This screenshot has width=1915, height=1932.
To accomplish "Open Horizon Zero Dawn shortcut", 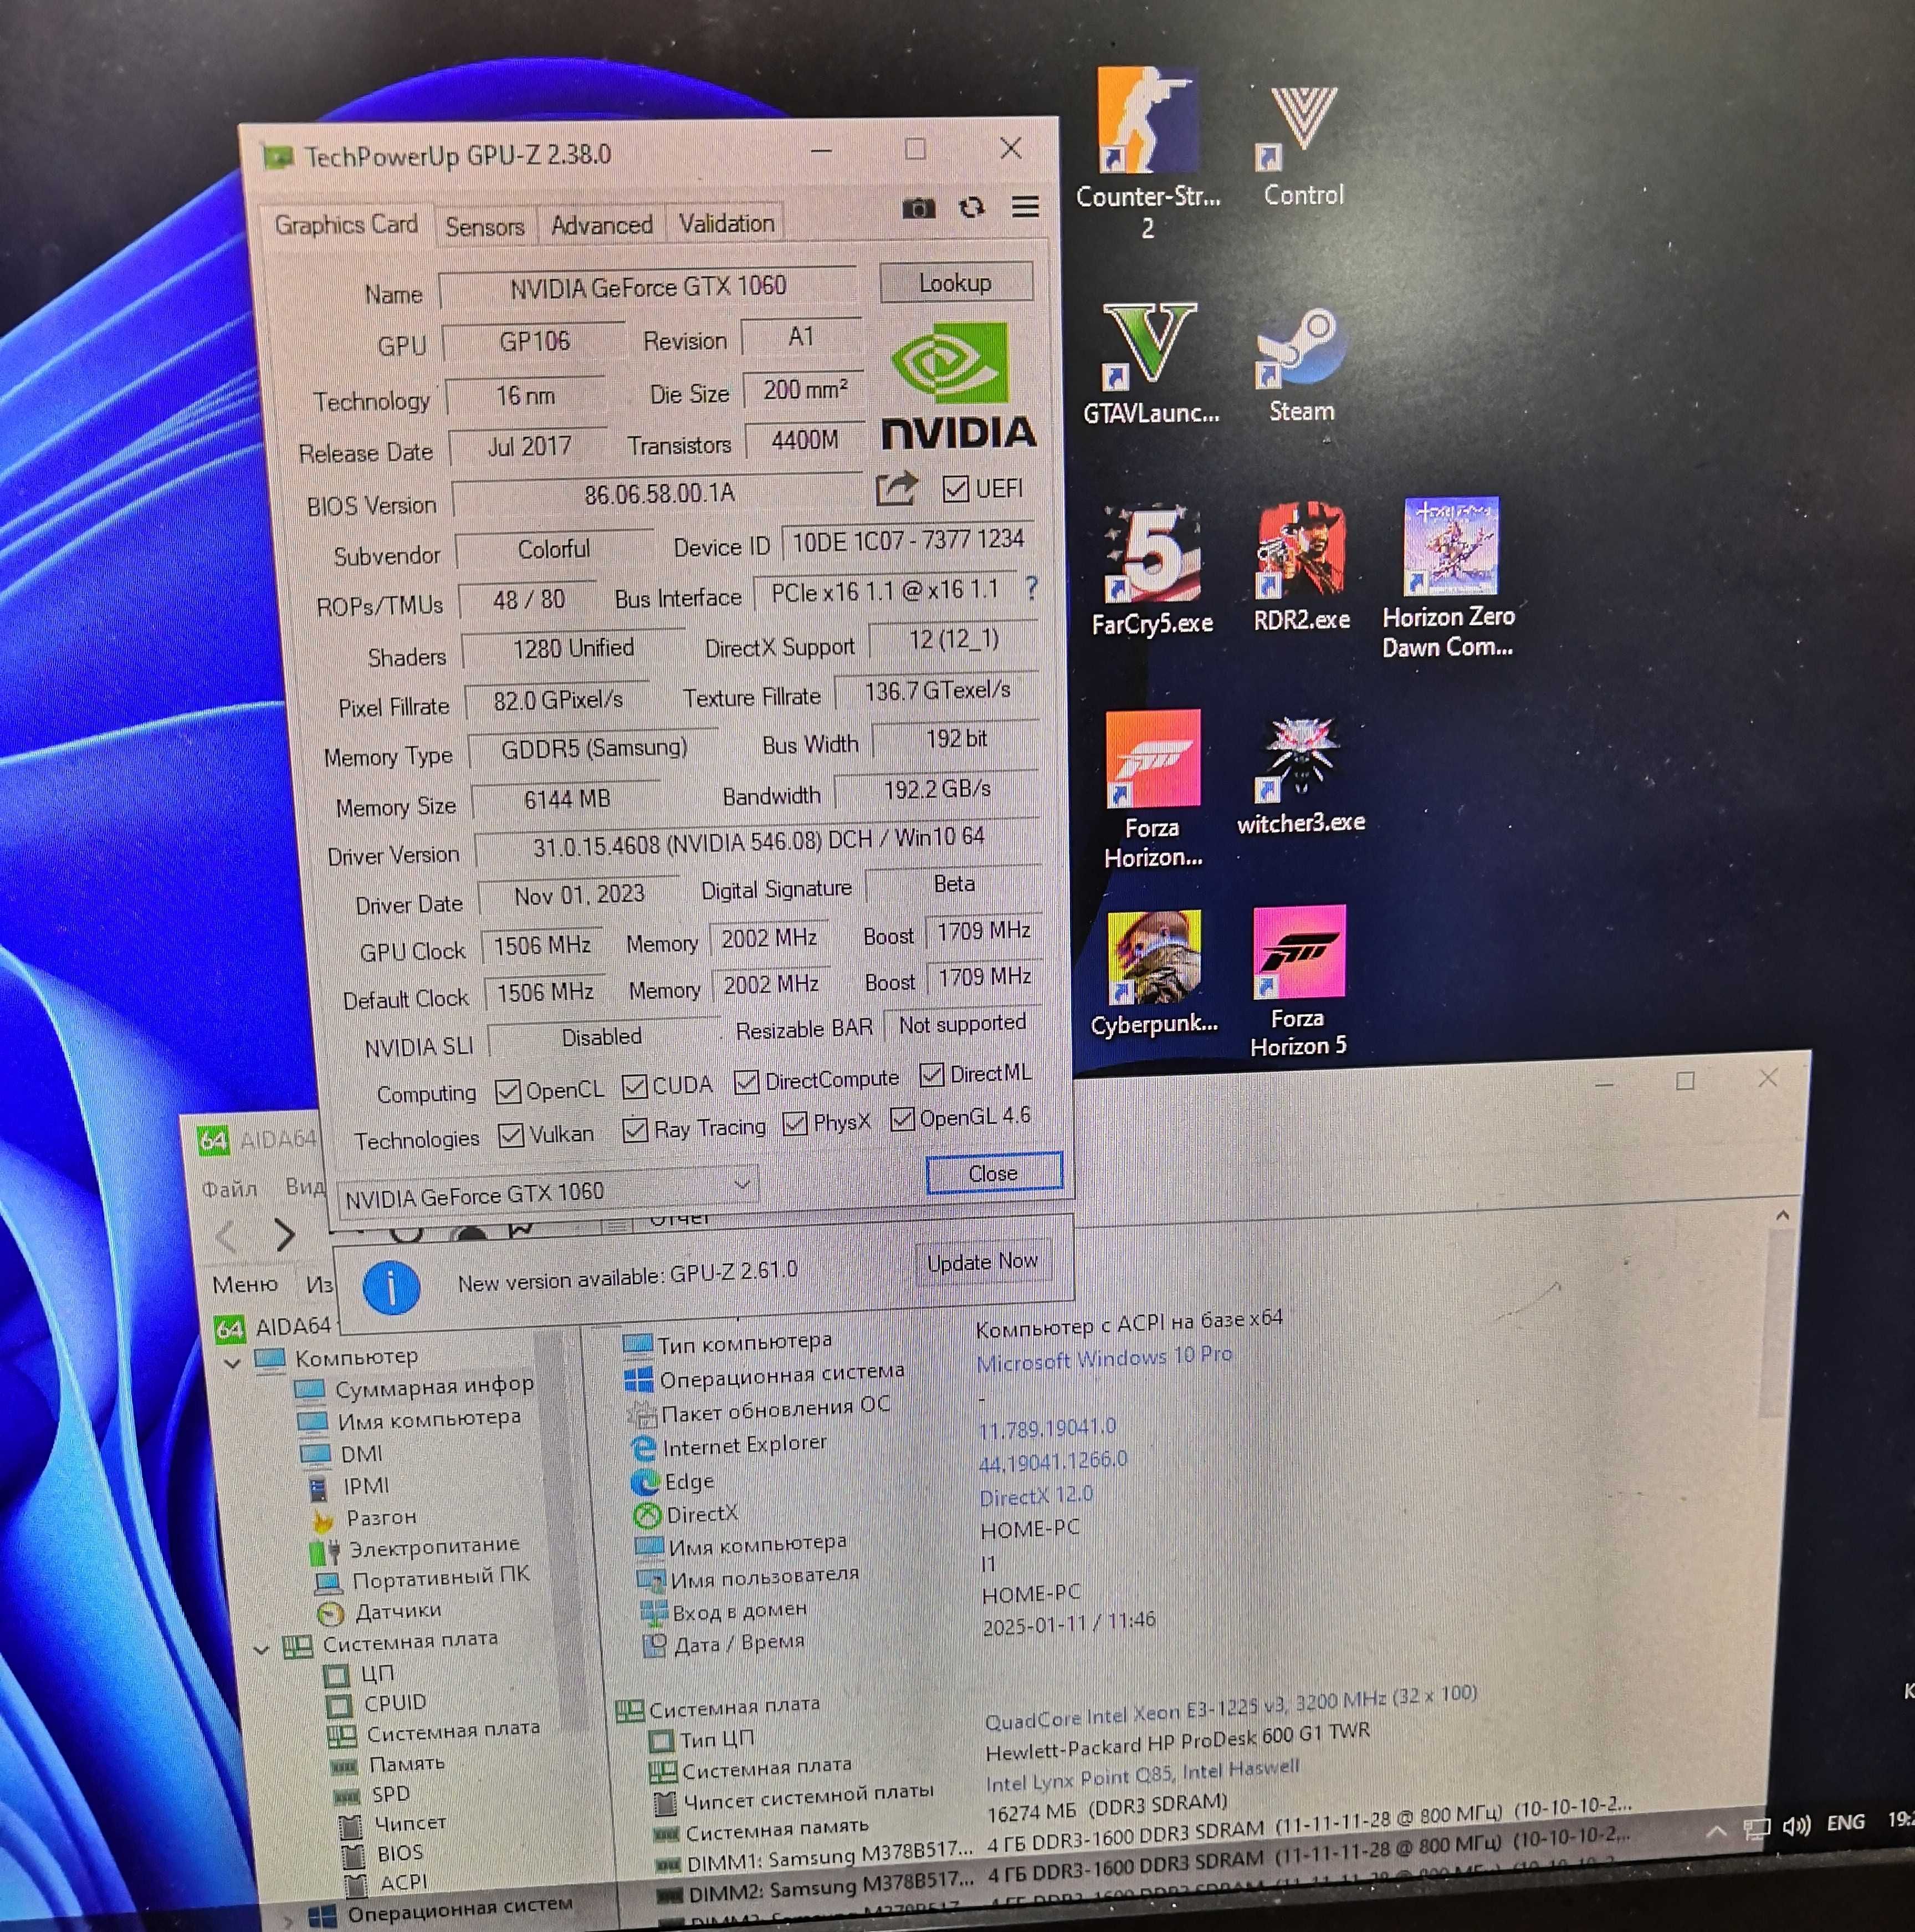I will point(1449,579).
